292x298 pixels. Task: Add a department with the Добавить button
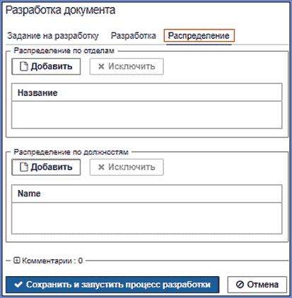point(46,66)
